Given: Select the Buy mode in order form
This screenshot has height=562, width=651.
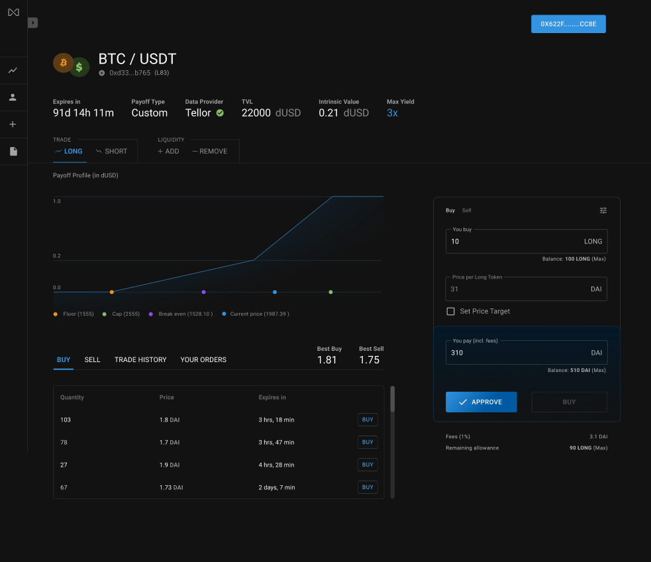Looking at the screenshot, I should (x=450, y=211).
